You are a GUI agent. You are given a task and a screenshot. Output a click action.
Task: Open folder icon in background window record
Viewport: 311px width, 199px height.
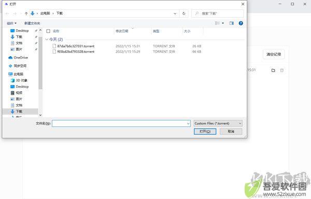point(273,70)
